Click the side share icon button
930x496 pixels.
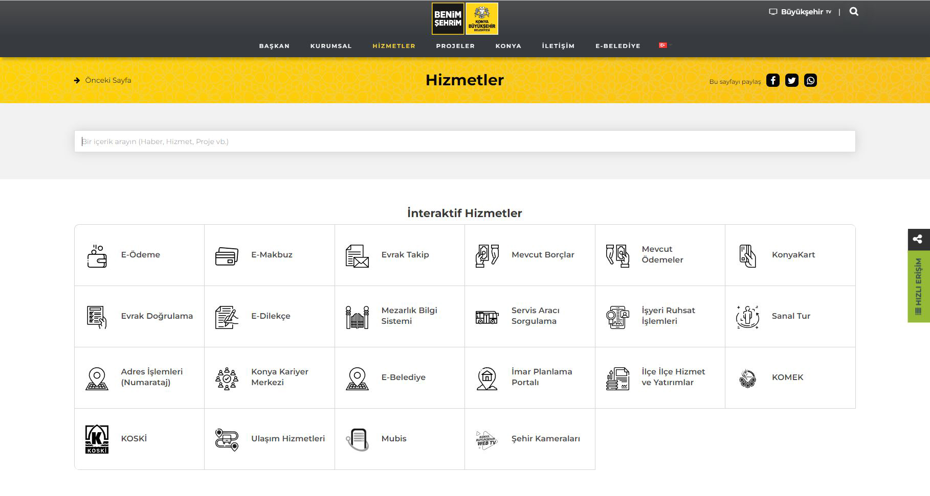pyautogui.click(x=918, y=239)
